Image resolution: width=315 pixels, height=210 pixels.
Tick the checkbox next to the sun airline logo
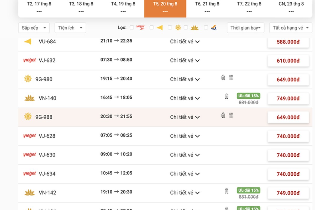coord(170,28)
